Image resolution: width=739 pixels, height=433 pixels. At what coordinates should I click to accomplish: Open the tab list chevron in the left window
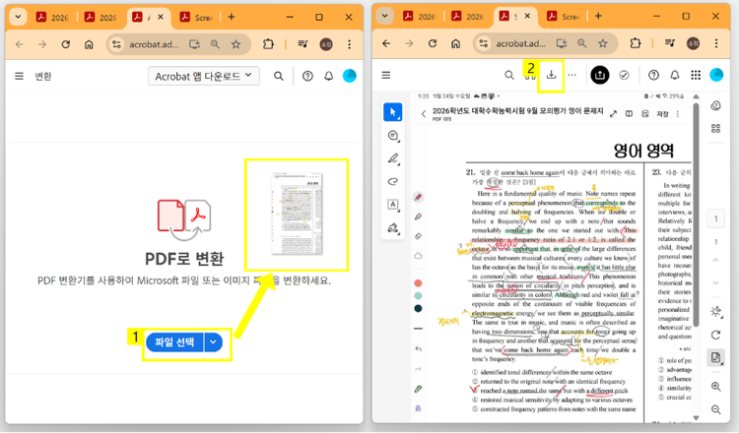click(18, 18)
